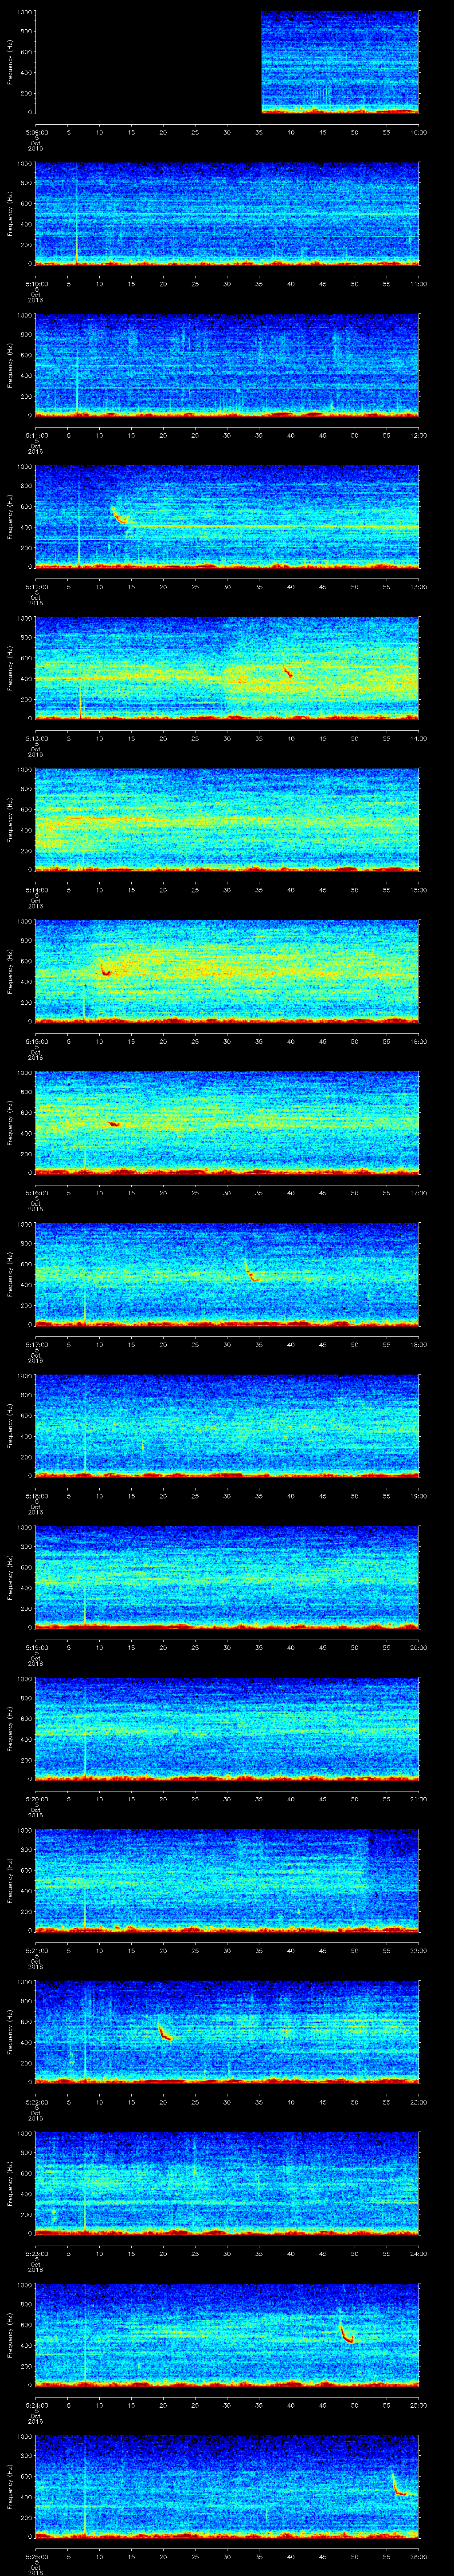Select the spectrogram panel starting at 5:14:00

[227, 819]
